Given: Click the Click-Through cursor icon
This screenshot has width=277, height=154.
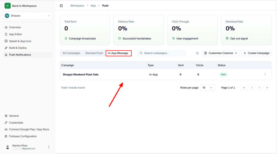Looking at the screenshot, I should tap(173, 38).
